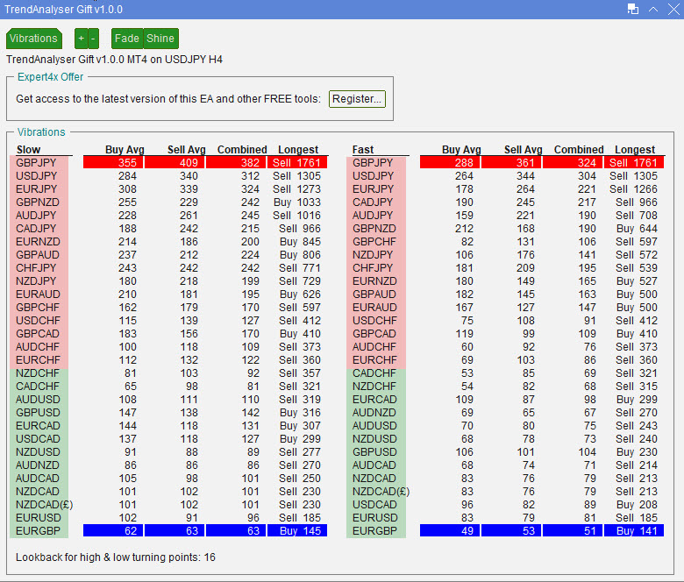
Task: Click Fast Longest value Buy 527
Action: 637,281
